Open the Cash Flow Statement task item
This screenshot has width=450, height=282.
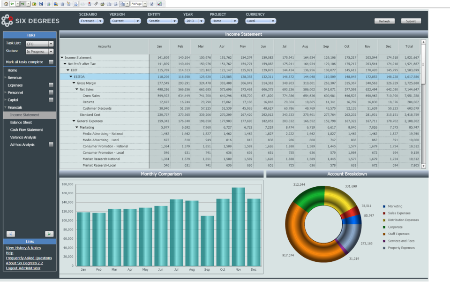coord(26,130)
